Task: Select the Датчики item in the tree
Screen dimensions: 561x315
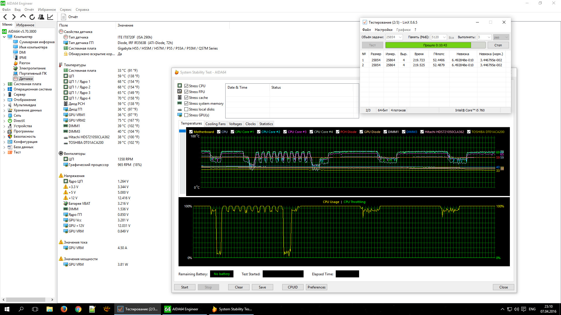Action: tap(26, 79)
